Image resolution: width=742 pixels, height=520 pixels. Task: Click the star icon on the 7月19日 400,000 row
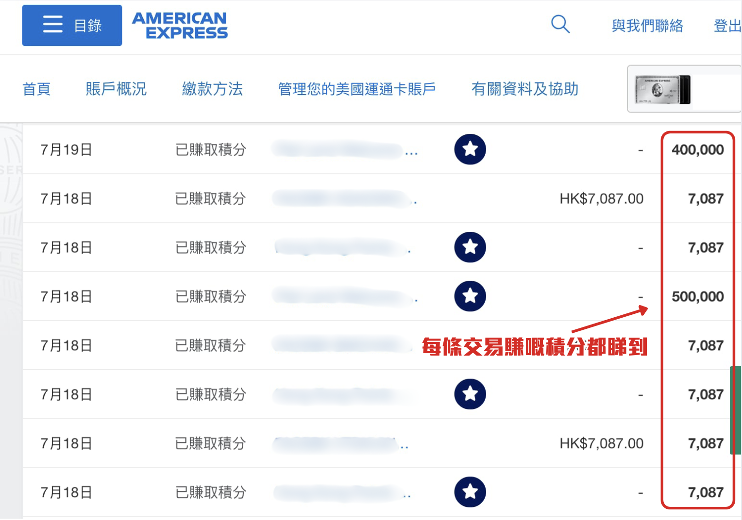469,149
